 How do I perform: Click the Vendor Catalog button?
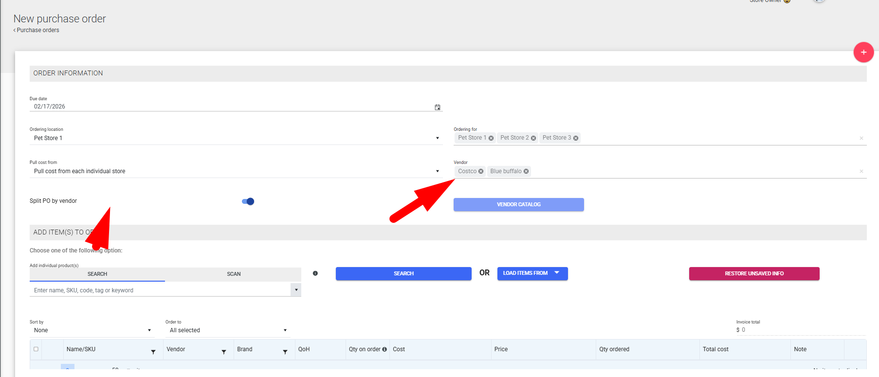pos(518,204)
